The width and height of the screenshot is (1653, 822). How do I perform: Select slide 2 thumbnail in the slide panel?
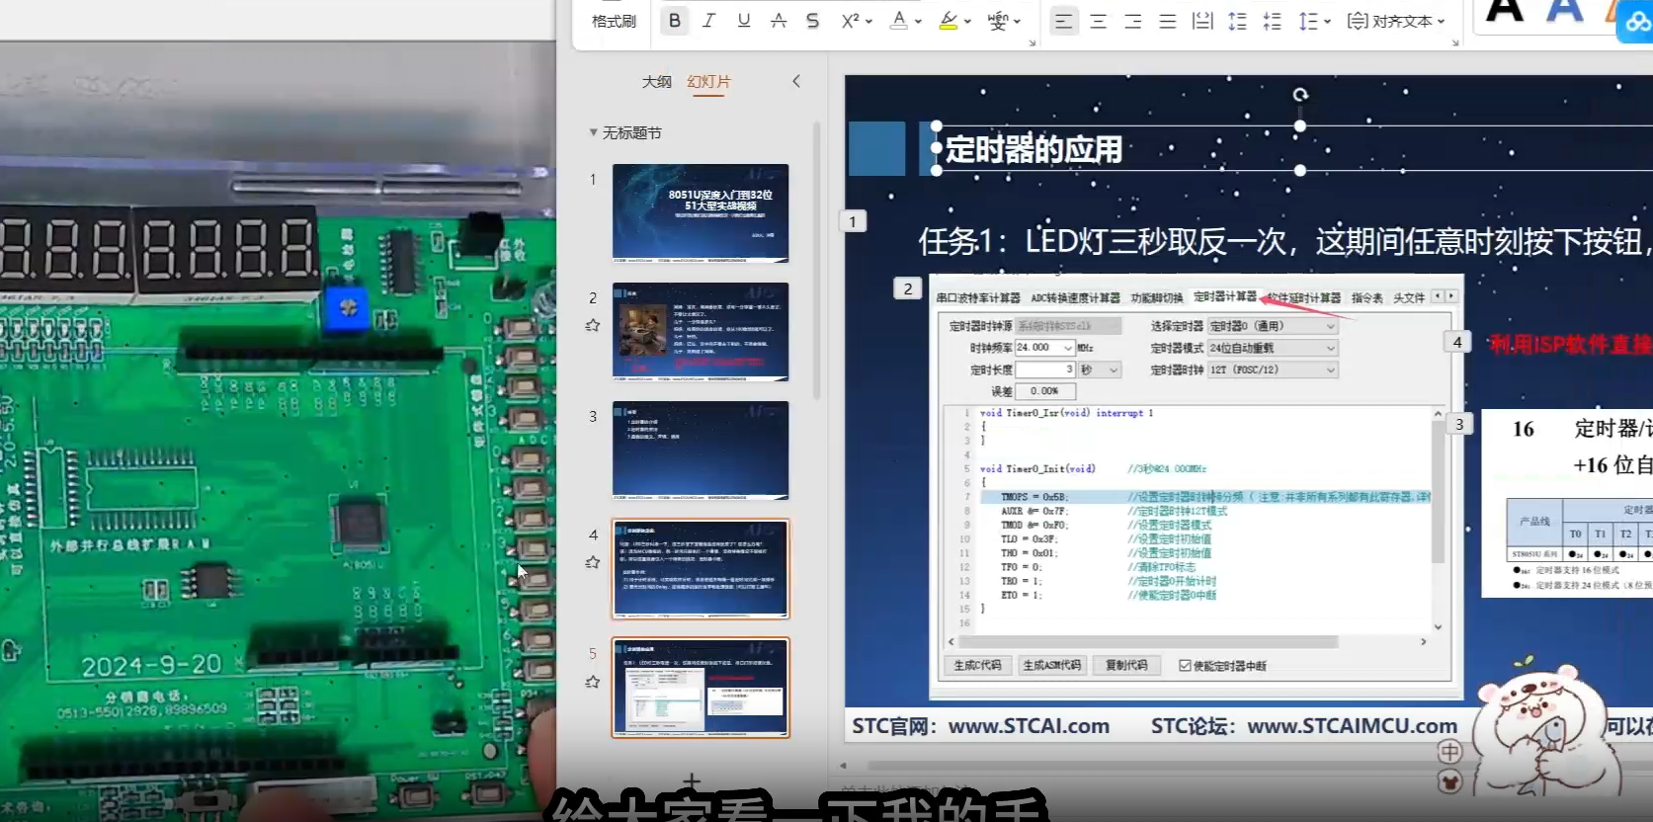pyautogui.click(x=701, y=332)
